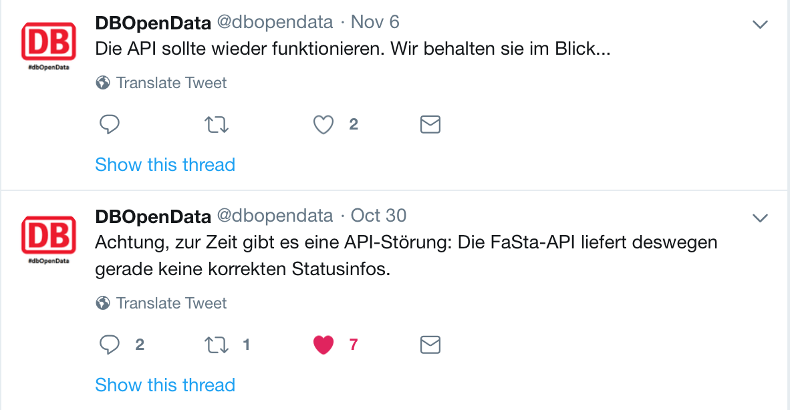Expand the Oct 30 tweet options chevron

pos(760,218)
